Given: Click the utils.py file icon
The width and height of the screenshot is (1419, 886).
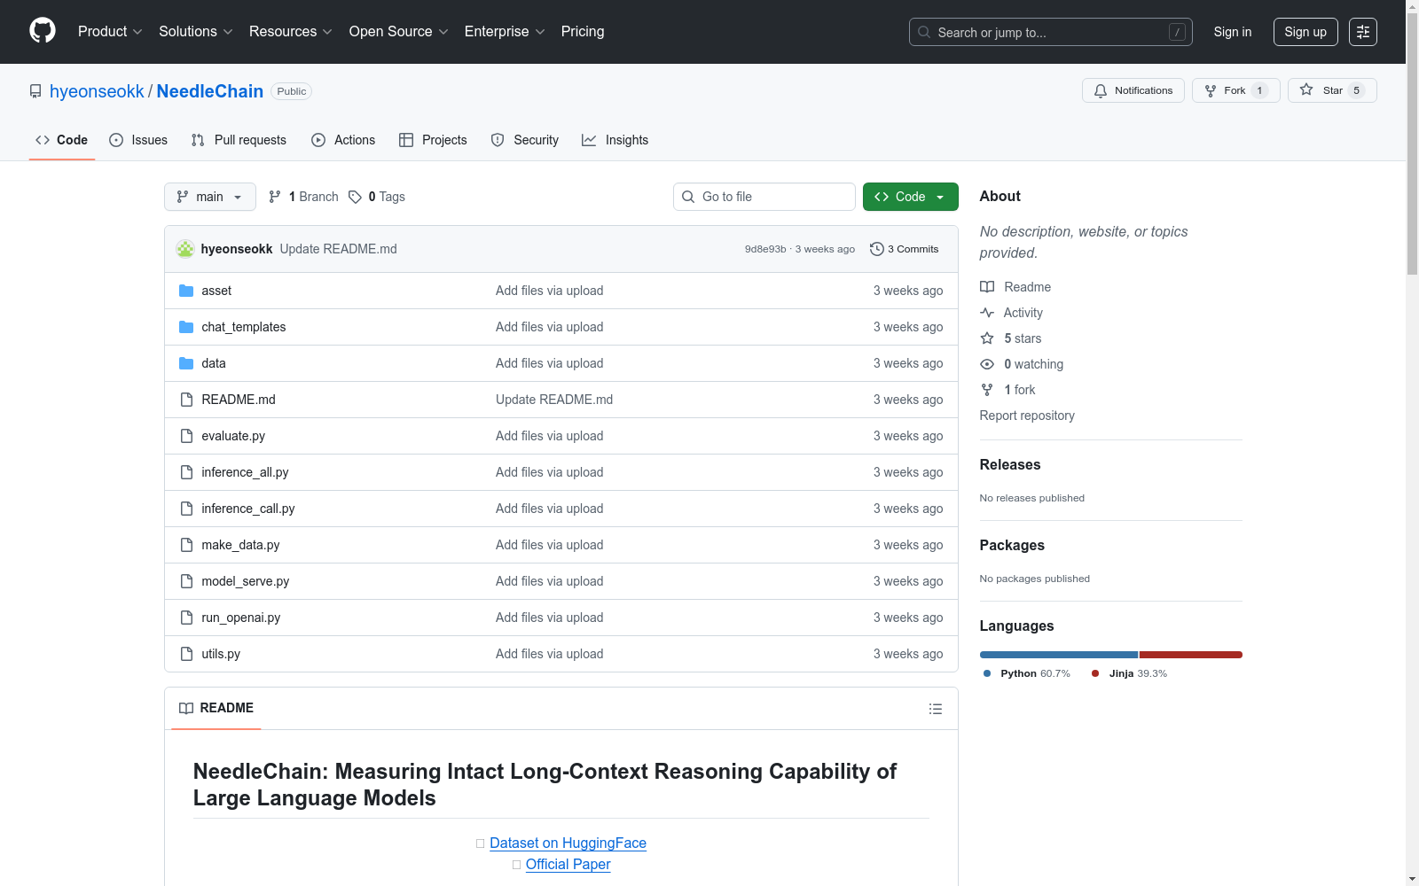Looking at the screenshot, I should click(186, 654).
